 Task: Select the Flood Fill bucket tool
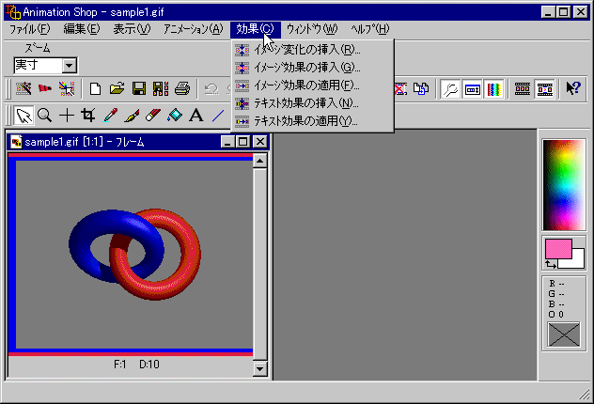pyautogui.click(x=175, y=116)
